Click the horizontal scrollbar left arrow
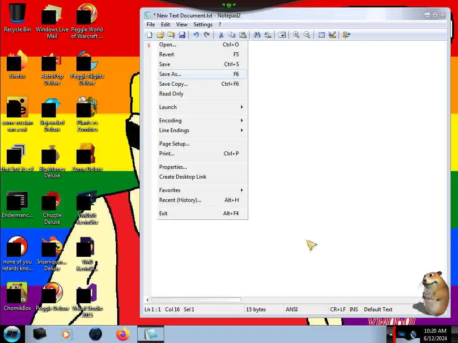 (148, 300)
